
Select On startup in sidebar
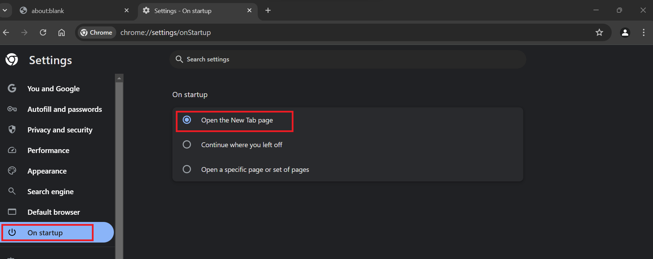point(57,233)
